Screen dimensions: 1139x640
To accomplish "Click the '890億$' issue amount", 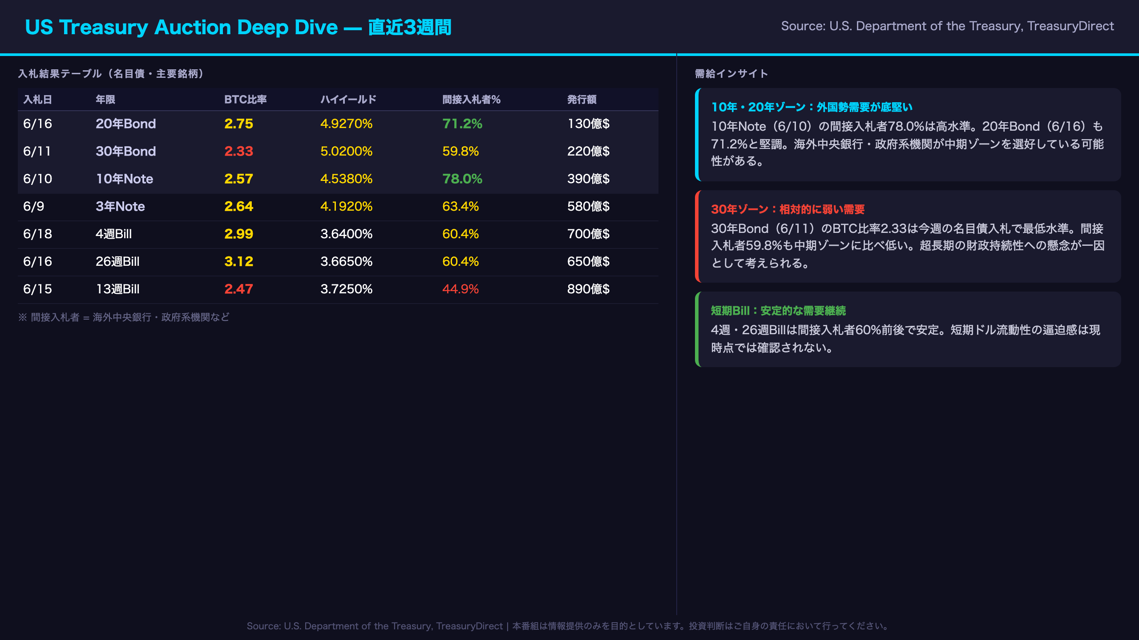I will tap(588, 289).
